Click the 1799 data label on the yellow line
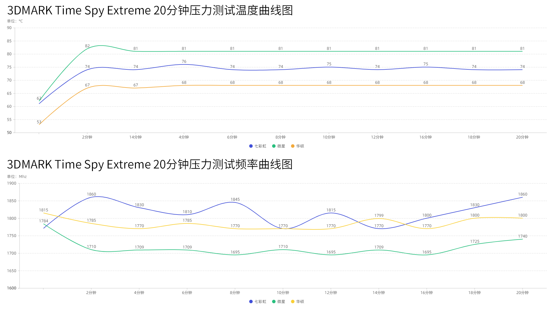Image resolution: width=554 pixels, height=311 pixels. coord(379,215)
